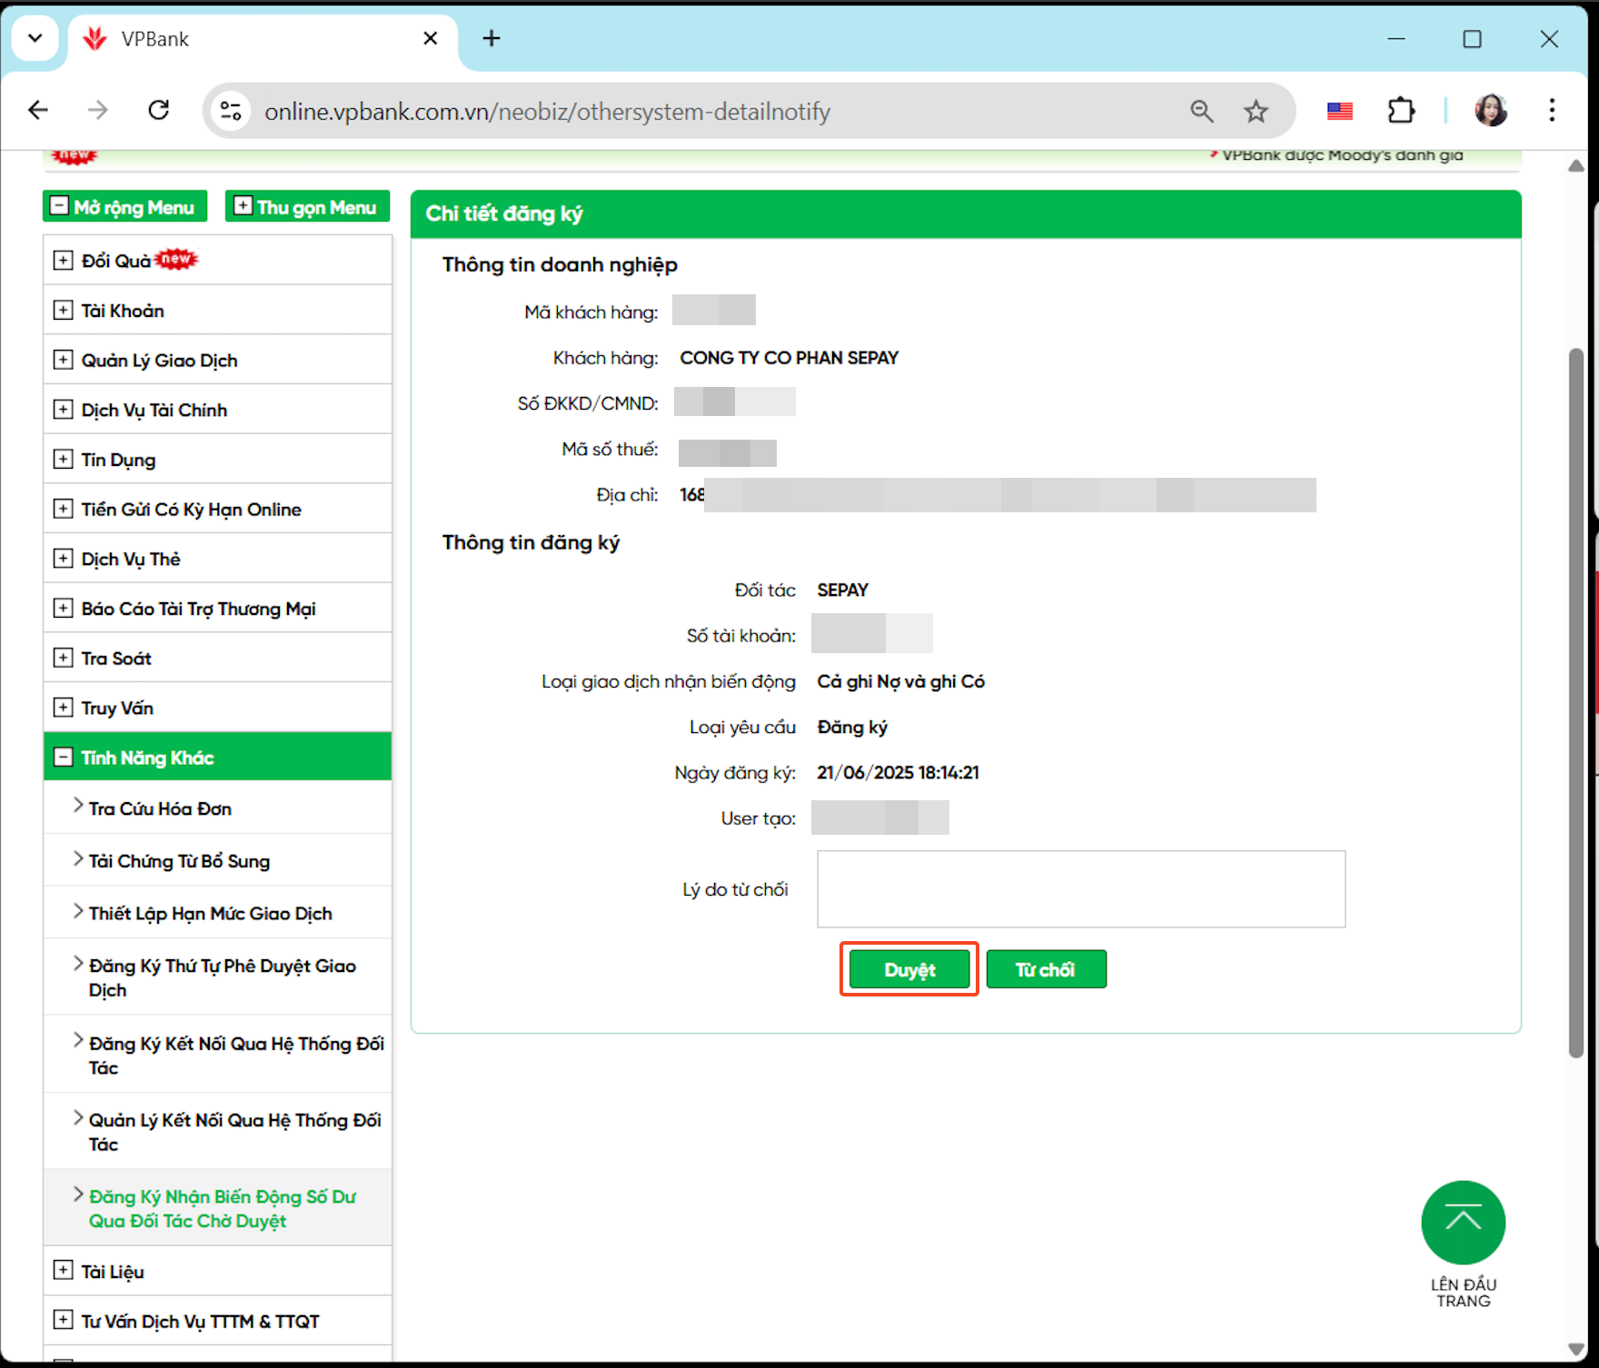Click Mở rộng Menu button

coord(124,207)
